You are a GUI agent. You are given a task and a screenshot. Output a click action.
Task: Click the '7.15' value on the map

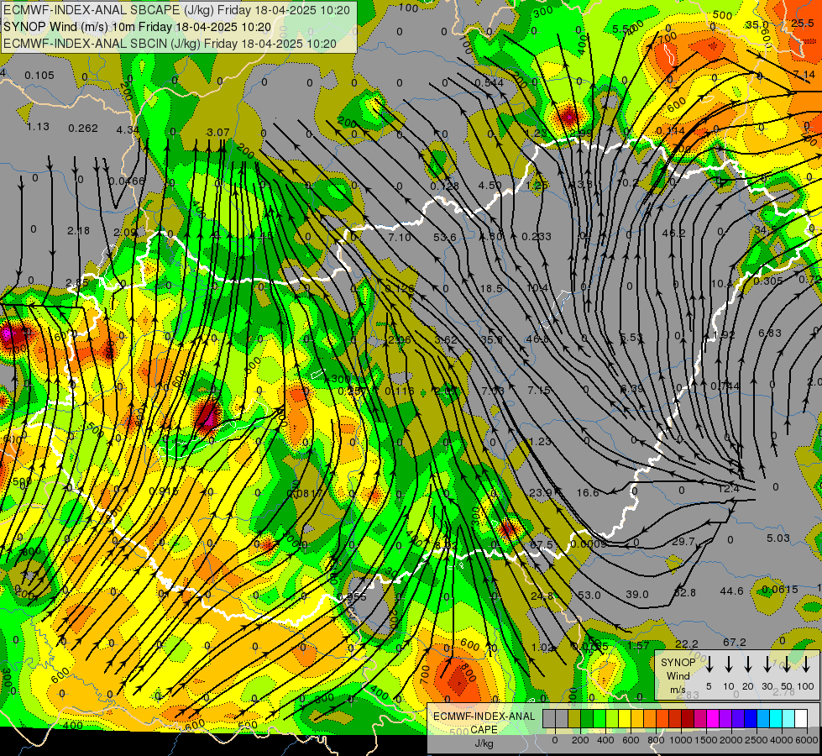[539, 391]
